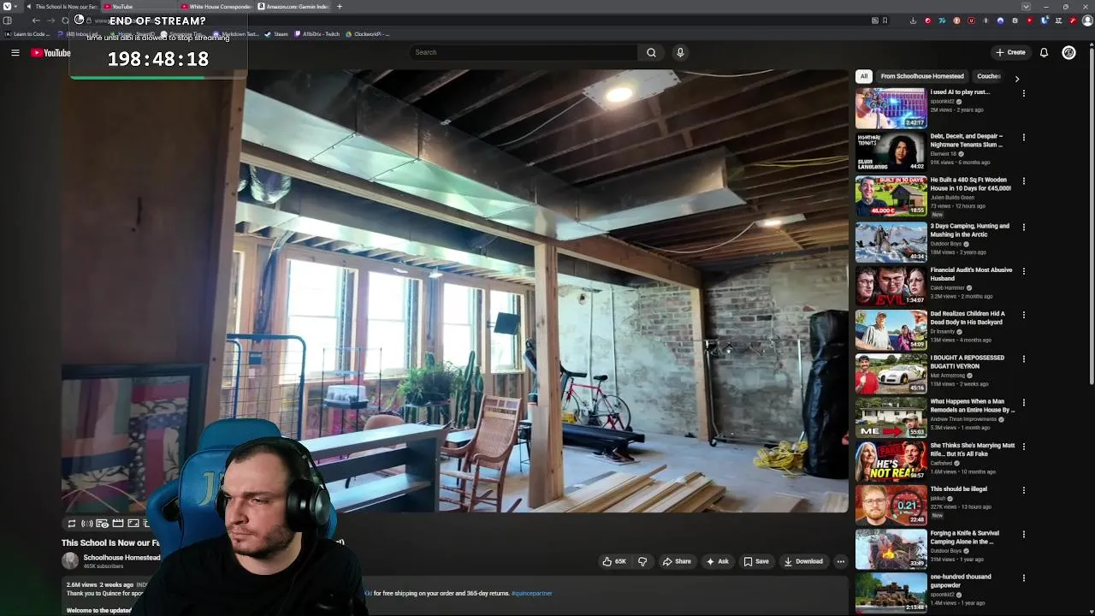This screenshot has height=616, width=1095.
Task: Click the main video player frame
Action: [454, 291]
